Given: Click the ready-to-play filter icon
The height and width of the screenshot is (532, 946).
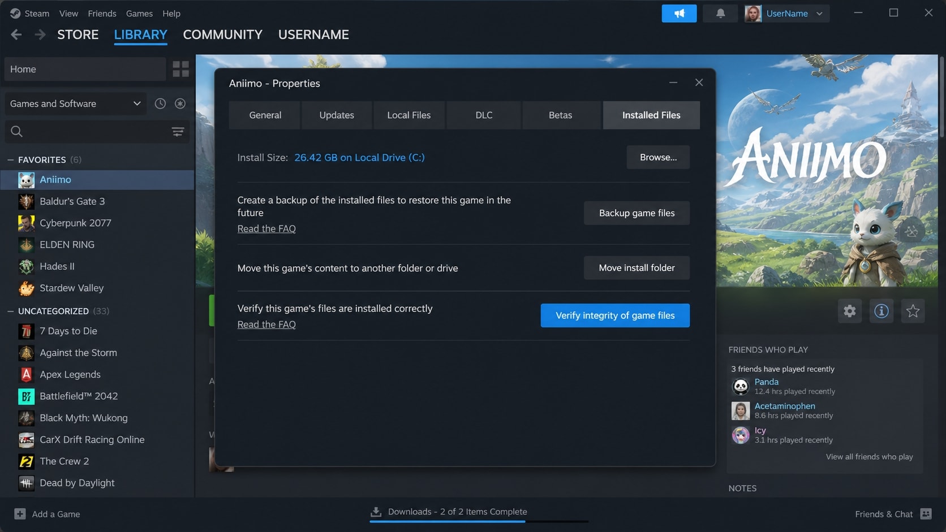Looking at the screenshot, I should pos(180,103).
